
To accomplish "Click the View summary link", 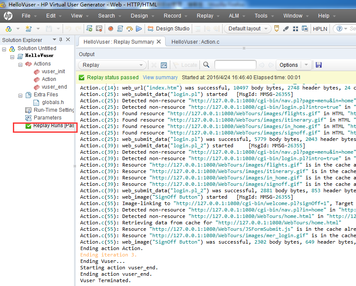I will 160,77.
